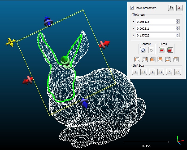Select cube view icon with right face highlighted

click(145, 59)
